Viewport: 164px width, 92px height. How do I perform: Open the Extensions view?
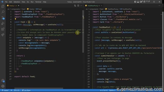[x=3, y=29]
